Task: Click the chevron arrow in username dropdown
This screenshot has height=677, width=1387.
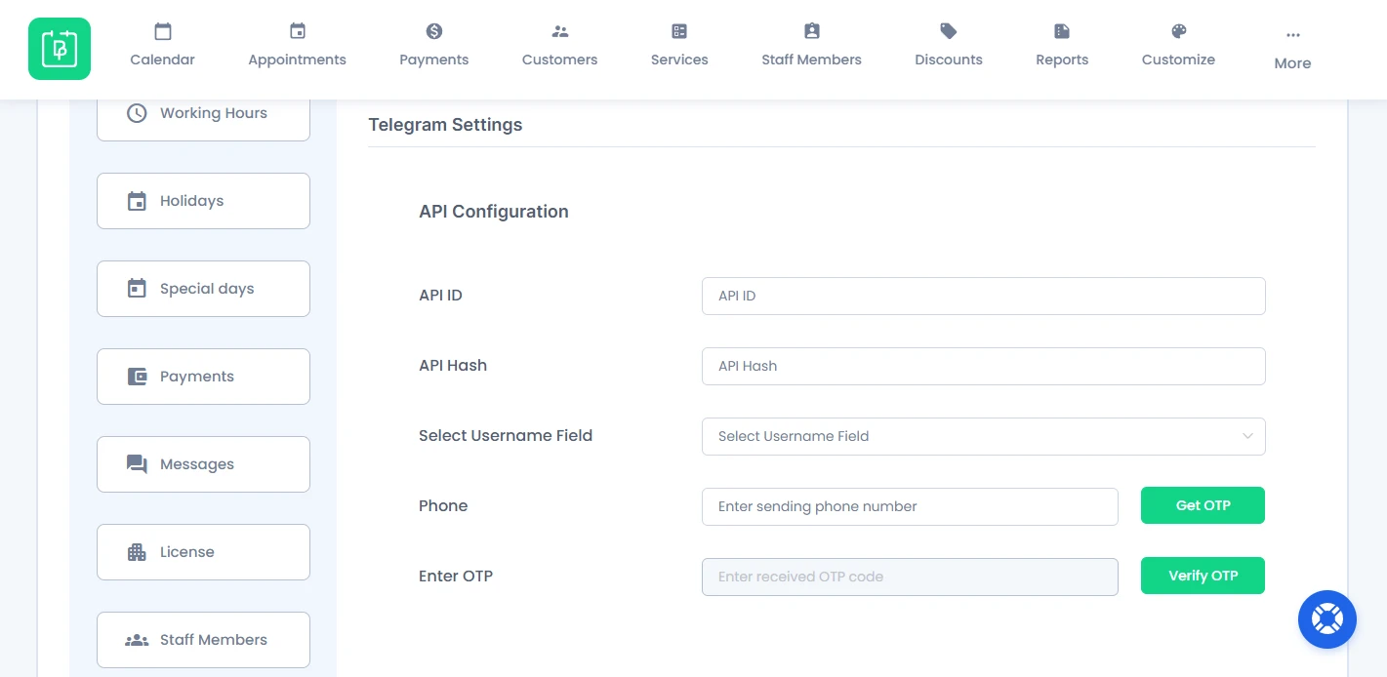Action: [1247, 436]
